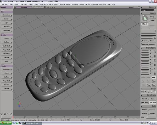Click the Primitive button
157x125 pixels.
point(7,15)
